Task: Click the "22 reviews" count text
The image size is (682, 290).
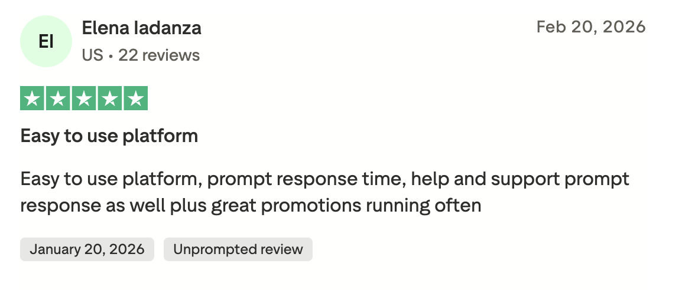Action: (x=159, y=55)
